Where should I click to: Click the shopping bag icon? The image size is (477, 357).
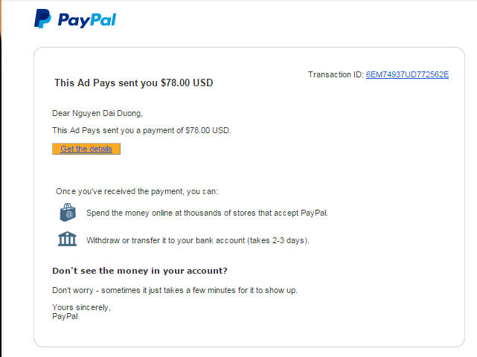click(x=68, y=213)
